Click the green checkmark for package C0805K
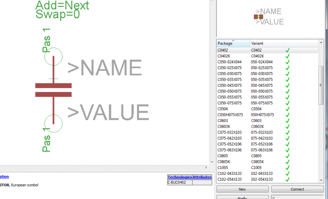Screen dimensions: 328x199 point(287,162)
